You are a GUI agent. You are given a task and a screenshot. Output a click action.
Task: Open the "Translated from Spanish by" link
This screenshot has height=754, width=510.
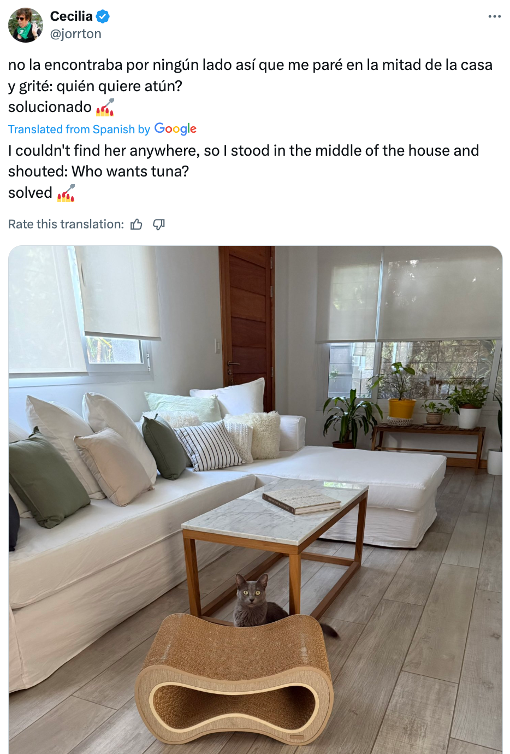pos(79,129)
